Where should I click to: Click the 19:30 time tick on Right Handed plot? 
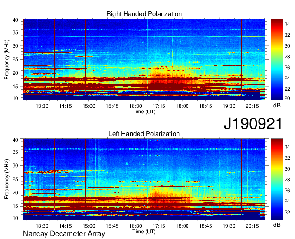229,106
